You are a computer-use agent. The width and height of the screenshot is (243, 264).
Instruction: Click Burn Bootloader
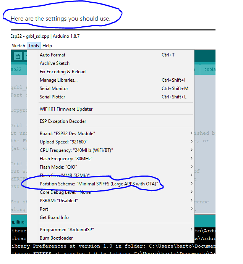(56, 238)
